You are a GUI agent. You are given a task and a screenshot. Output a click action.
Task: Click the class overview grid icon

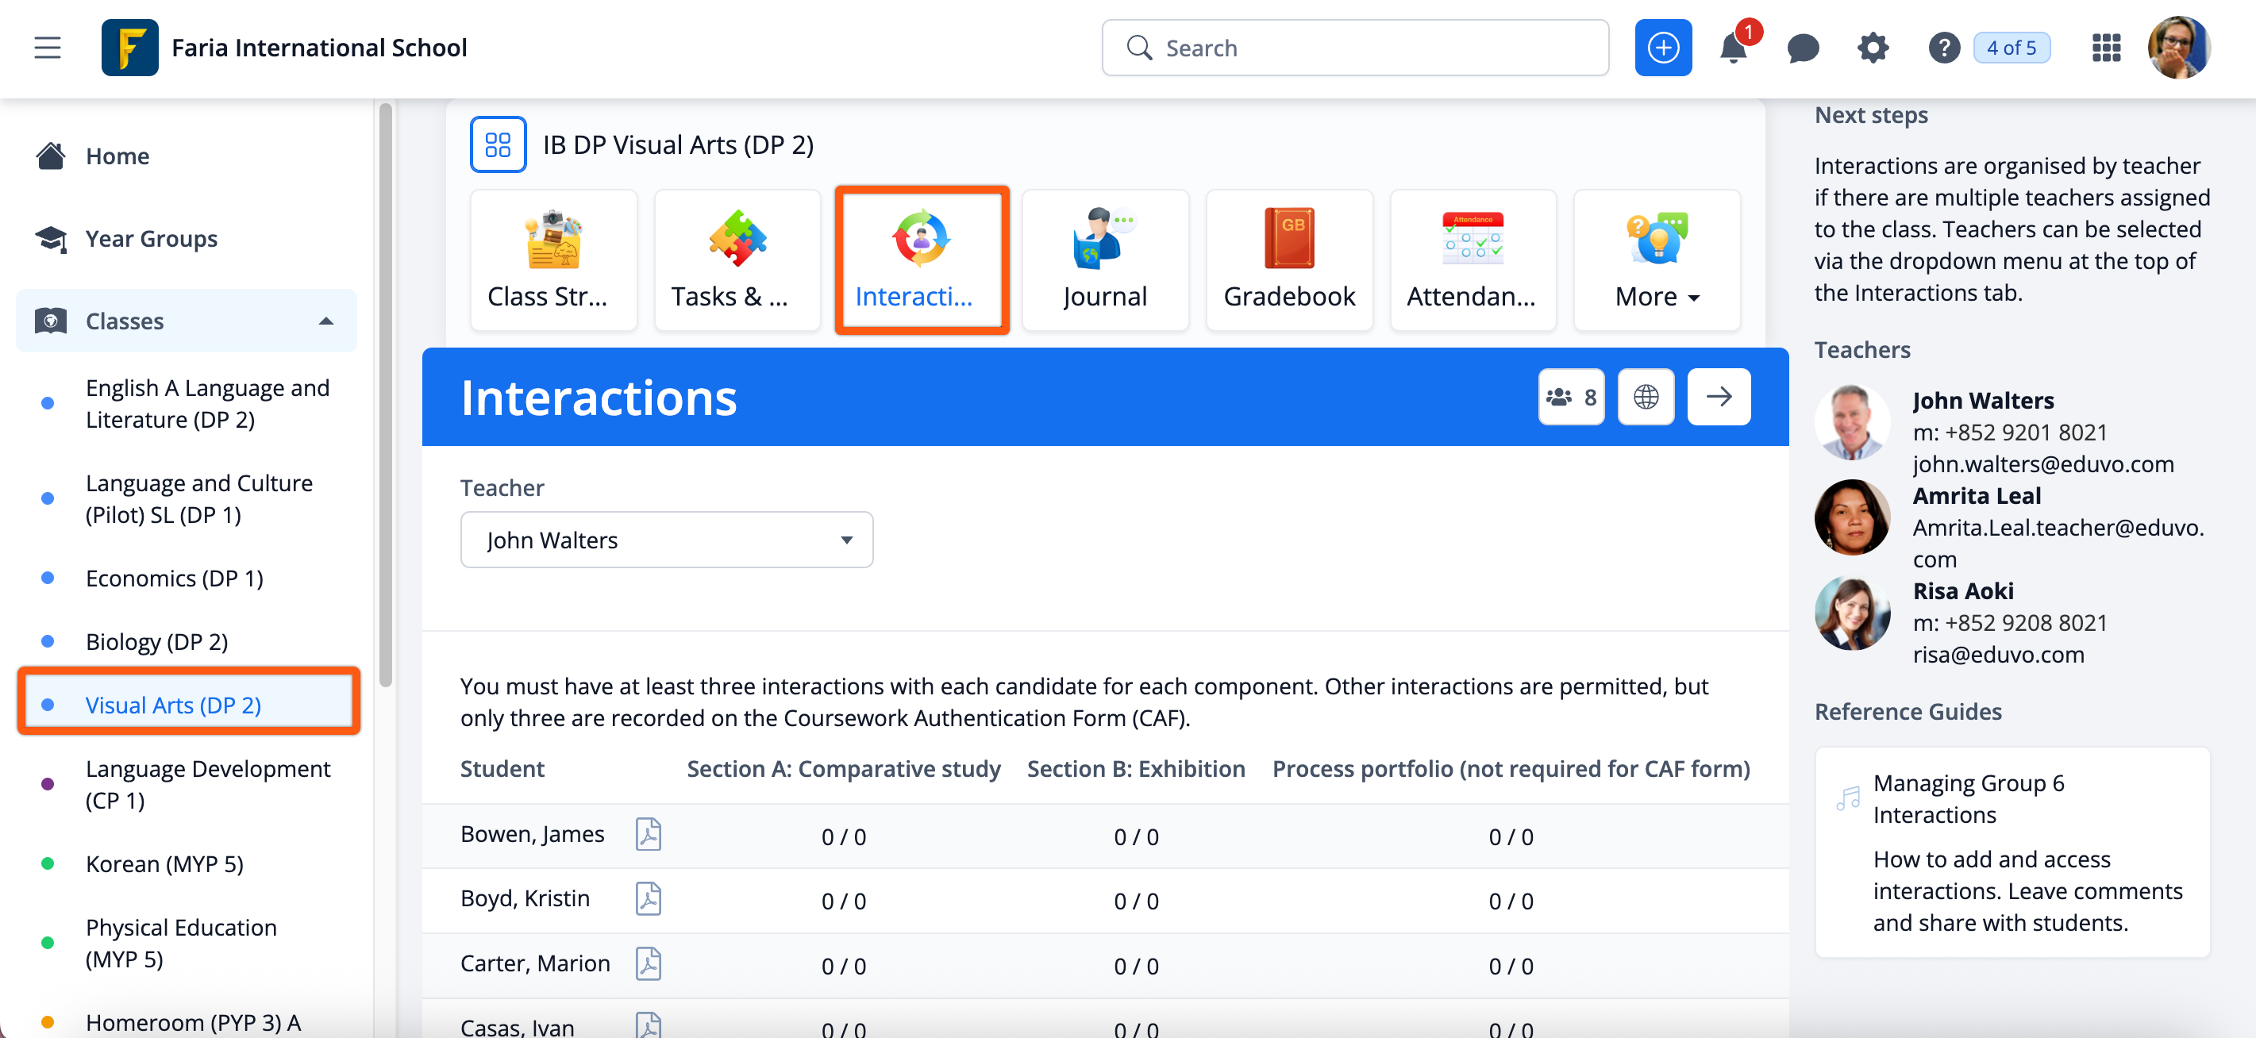[x=499, y=144]
